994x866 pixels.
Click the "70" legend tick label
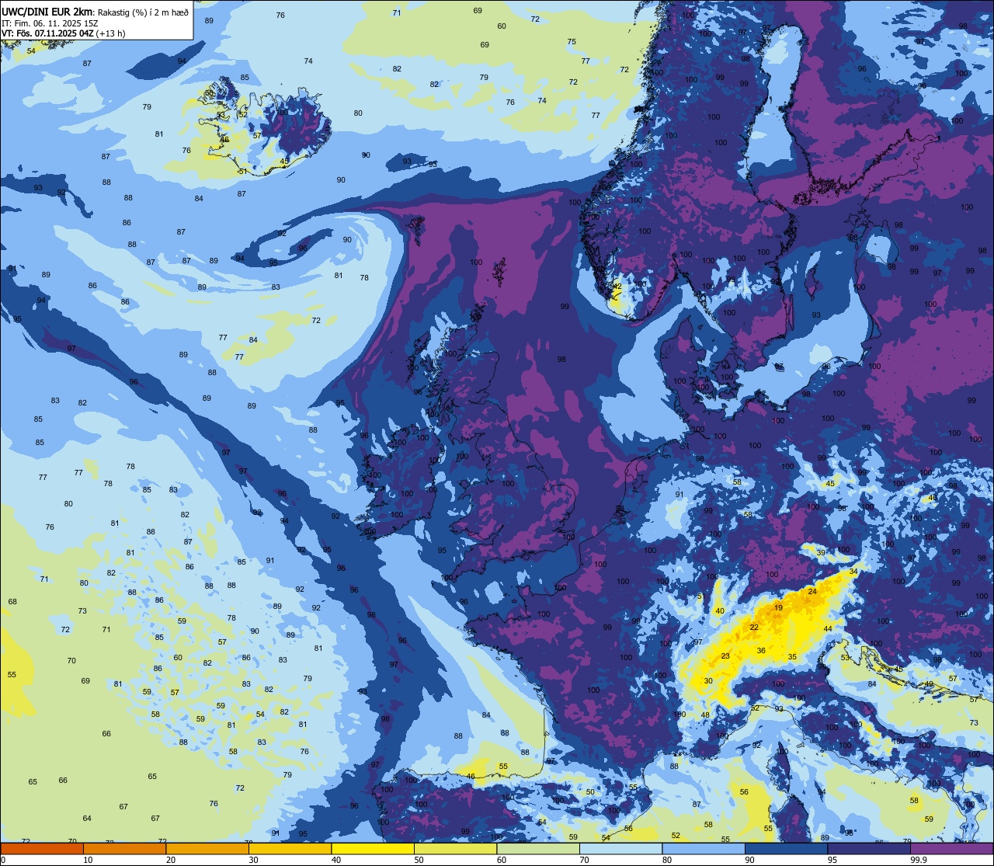tap(584, 860)
